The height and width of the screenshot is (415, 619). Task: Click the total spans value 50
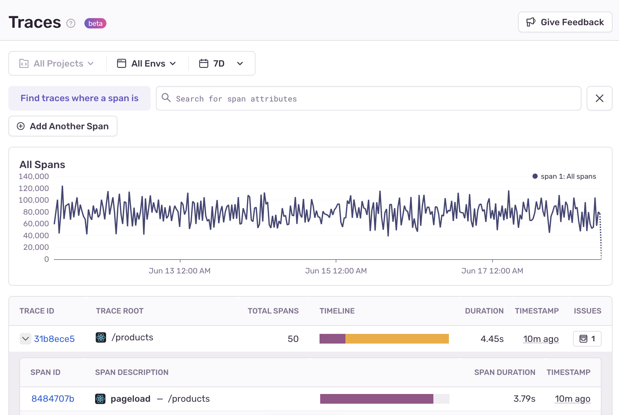tap(293, 339)
